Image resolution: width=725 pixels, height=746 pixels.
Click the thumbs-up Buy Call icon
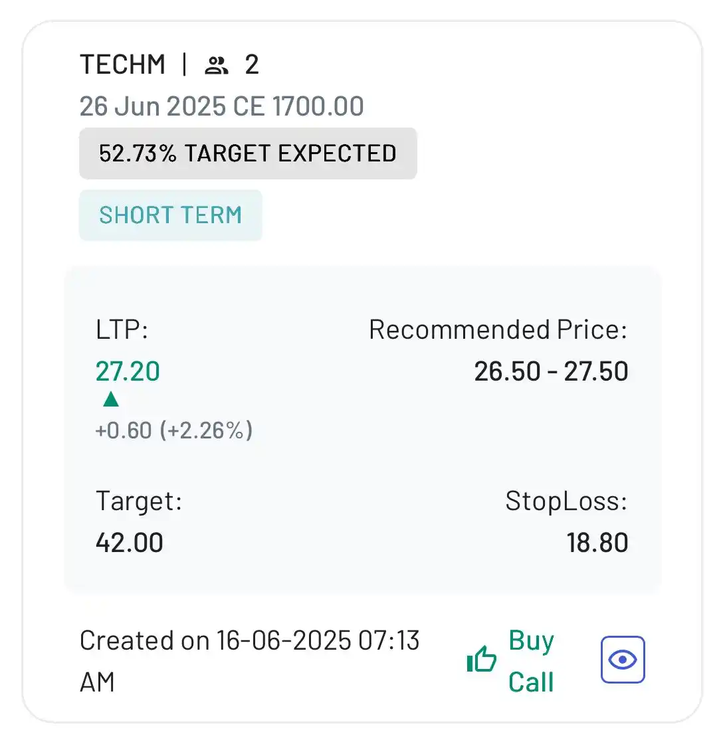click(x=481, y=659)
